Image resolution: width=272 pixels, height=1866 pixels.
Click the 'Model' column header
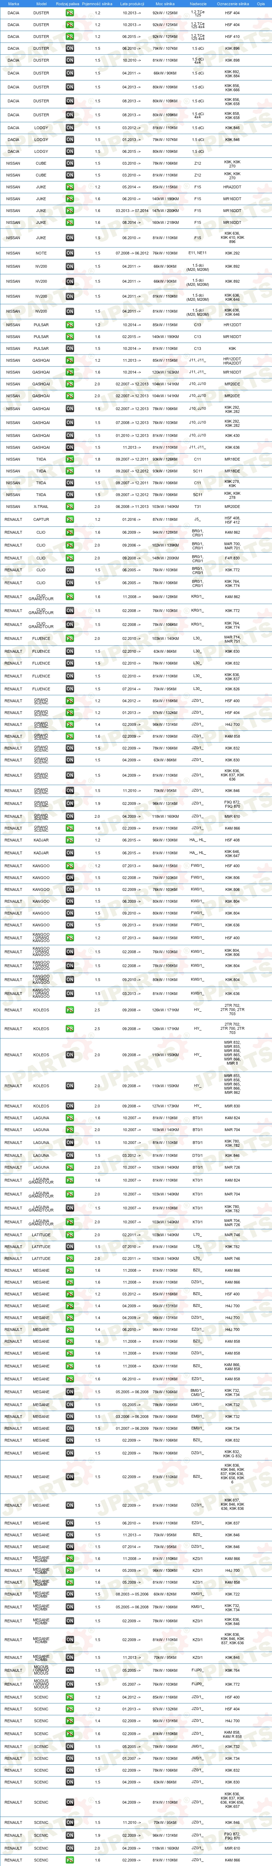41,3
